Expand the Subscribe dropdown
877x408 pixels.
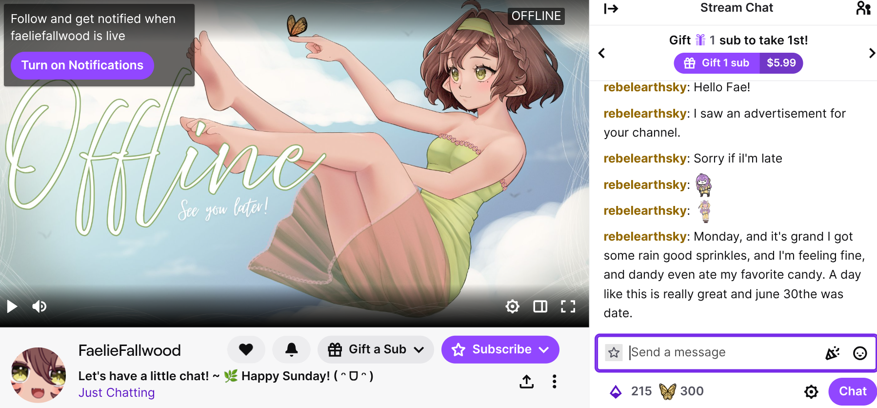pos(500,349)
